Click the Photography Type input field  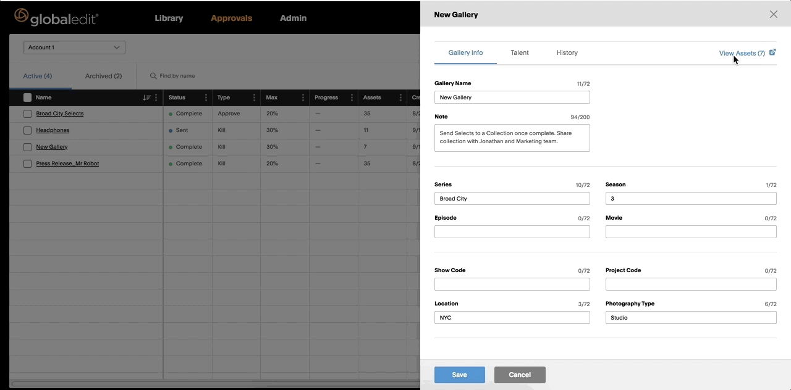click(691, 317)
